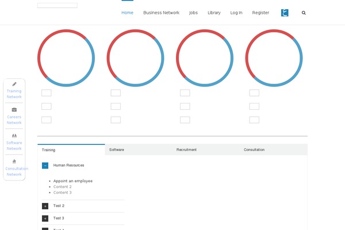Click the Human Resources heading

coord(68,165)
